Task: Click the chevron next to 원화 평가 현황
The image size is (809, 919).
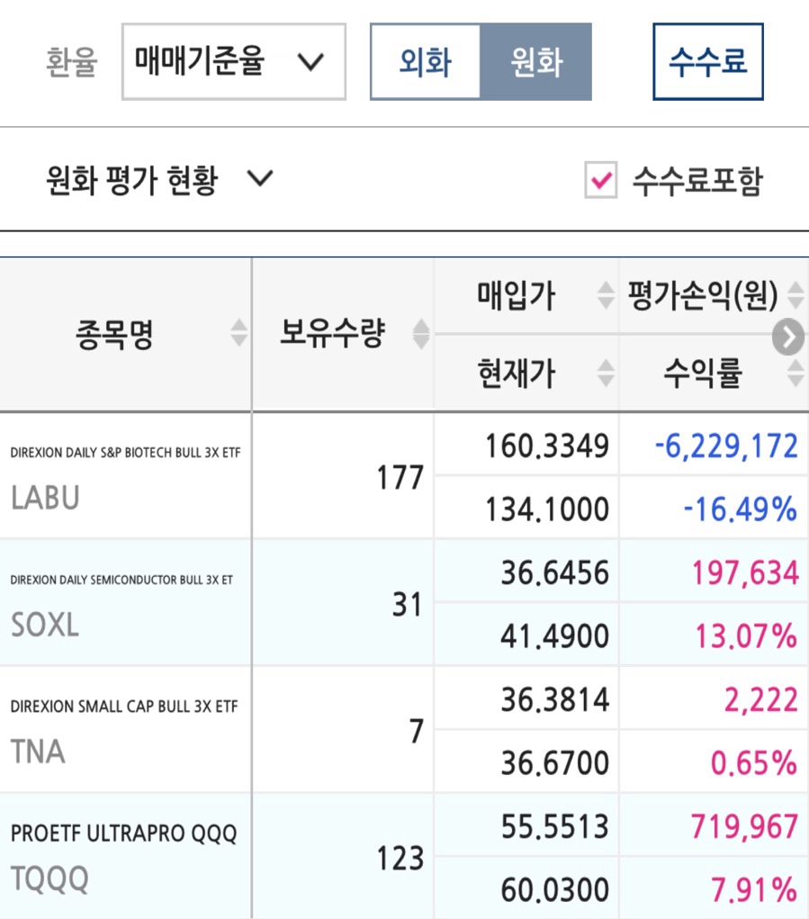Action: [260, 178]
